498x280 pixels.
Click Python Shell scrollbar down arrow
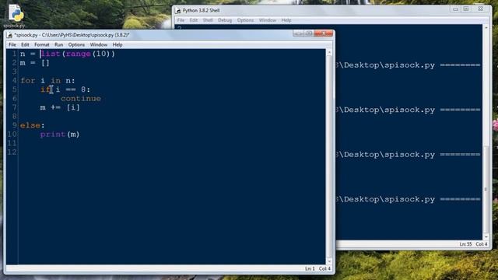[x=486, y=236]
